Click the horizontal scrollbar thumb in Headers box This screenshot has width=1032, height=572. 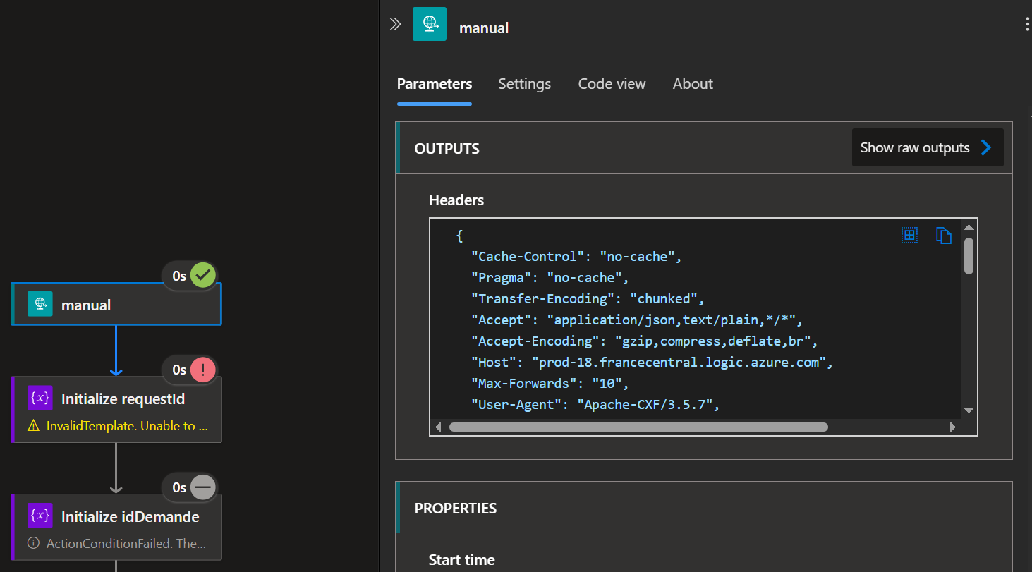click(x=638, y=427)
